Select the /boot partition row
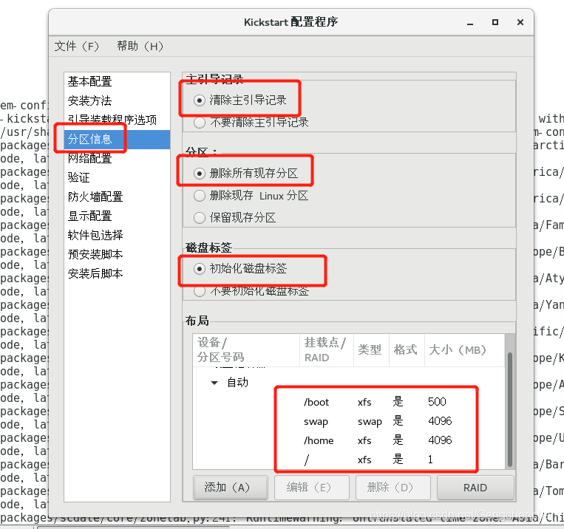564x529 pixels. pos(349,402)
